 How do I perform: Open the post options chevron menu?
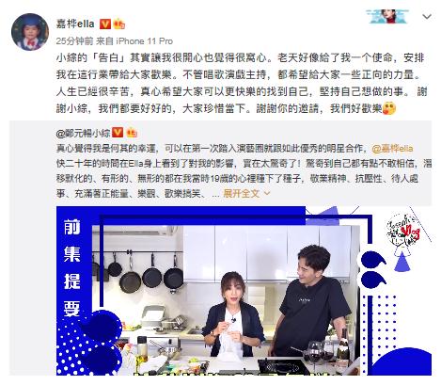pos(427,16)
